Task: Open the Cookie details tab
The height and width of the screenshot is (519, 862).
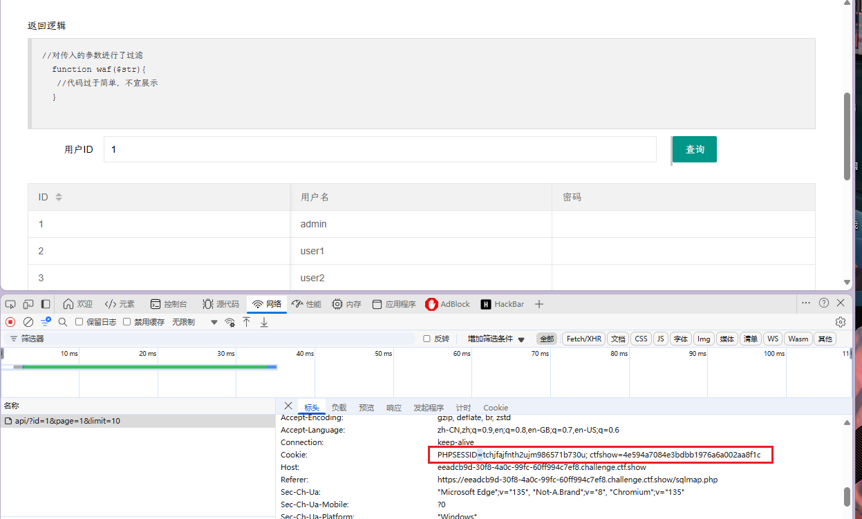Action: point(496,408)
